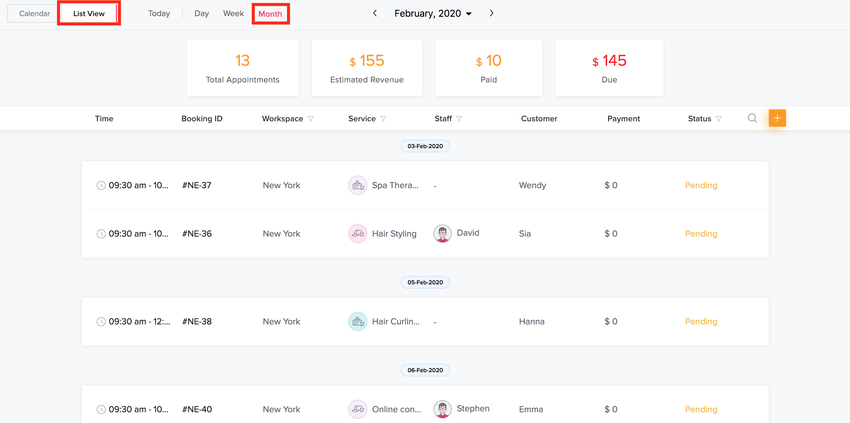Click Stephen's staff avatar
The image size is (850, 423).
[442, 409]
